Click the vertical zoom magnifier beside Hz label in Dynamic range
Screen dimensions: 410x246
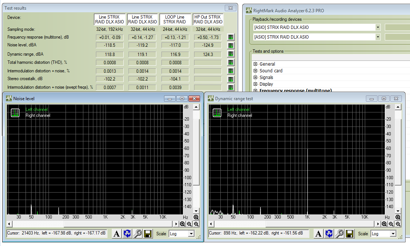point(398,217)
